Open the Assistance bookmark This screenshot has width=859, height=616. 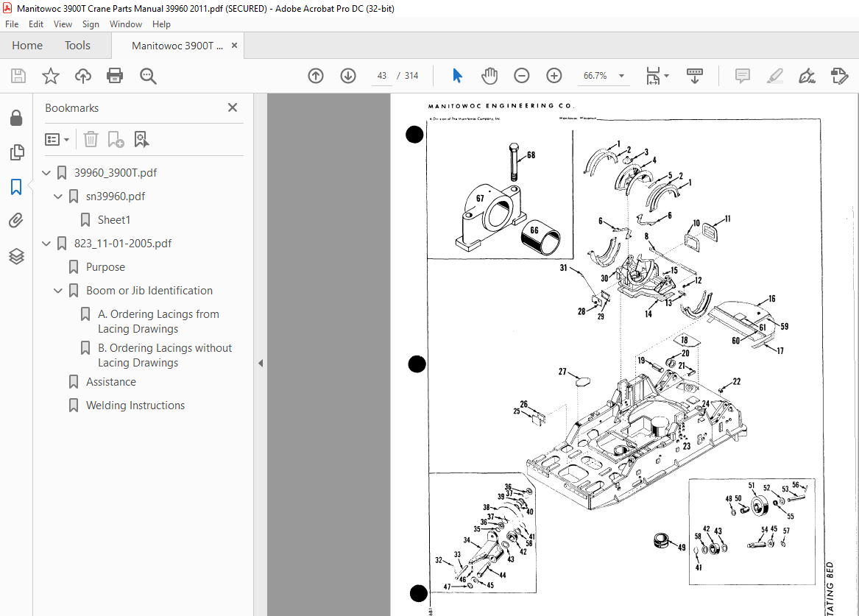click(110, 382)
